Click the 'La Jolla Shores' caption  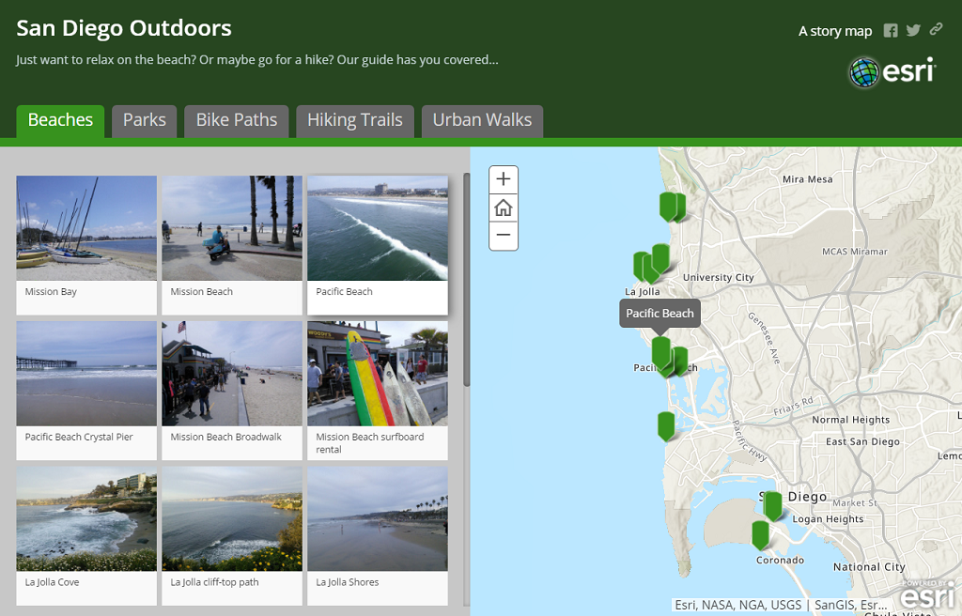(348, 581)
